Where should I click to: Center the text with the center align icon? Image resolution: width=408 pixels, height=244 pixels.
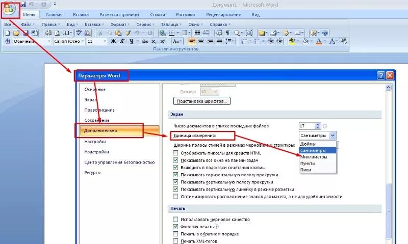(x=201, y=41)
